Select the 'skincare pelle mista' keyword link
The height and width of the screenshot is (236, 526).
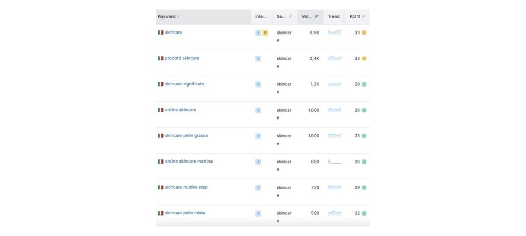[x=185, y=213]
